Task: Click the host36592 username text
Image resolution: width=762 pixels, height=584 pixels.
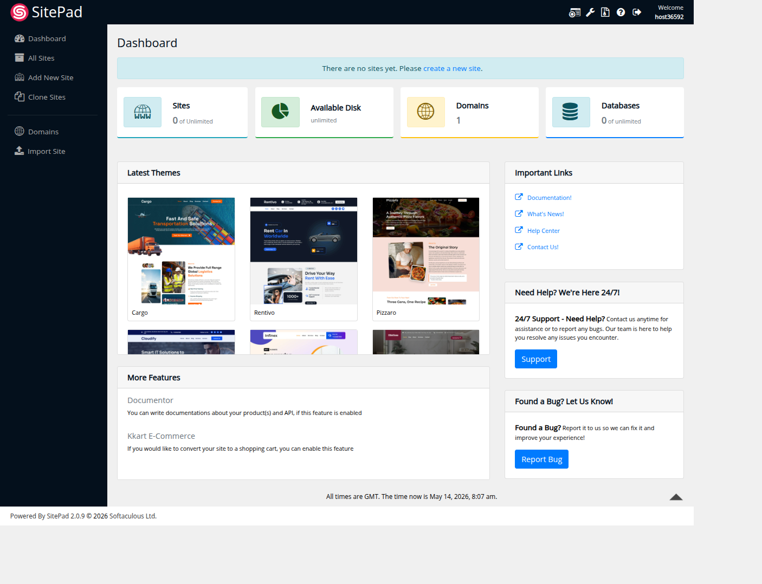Action: click(669, 17)
